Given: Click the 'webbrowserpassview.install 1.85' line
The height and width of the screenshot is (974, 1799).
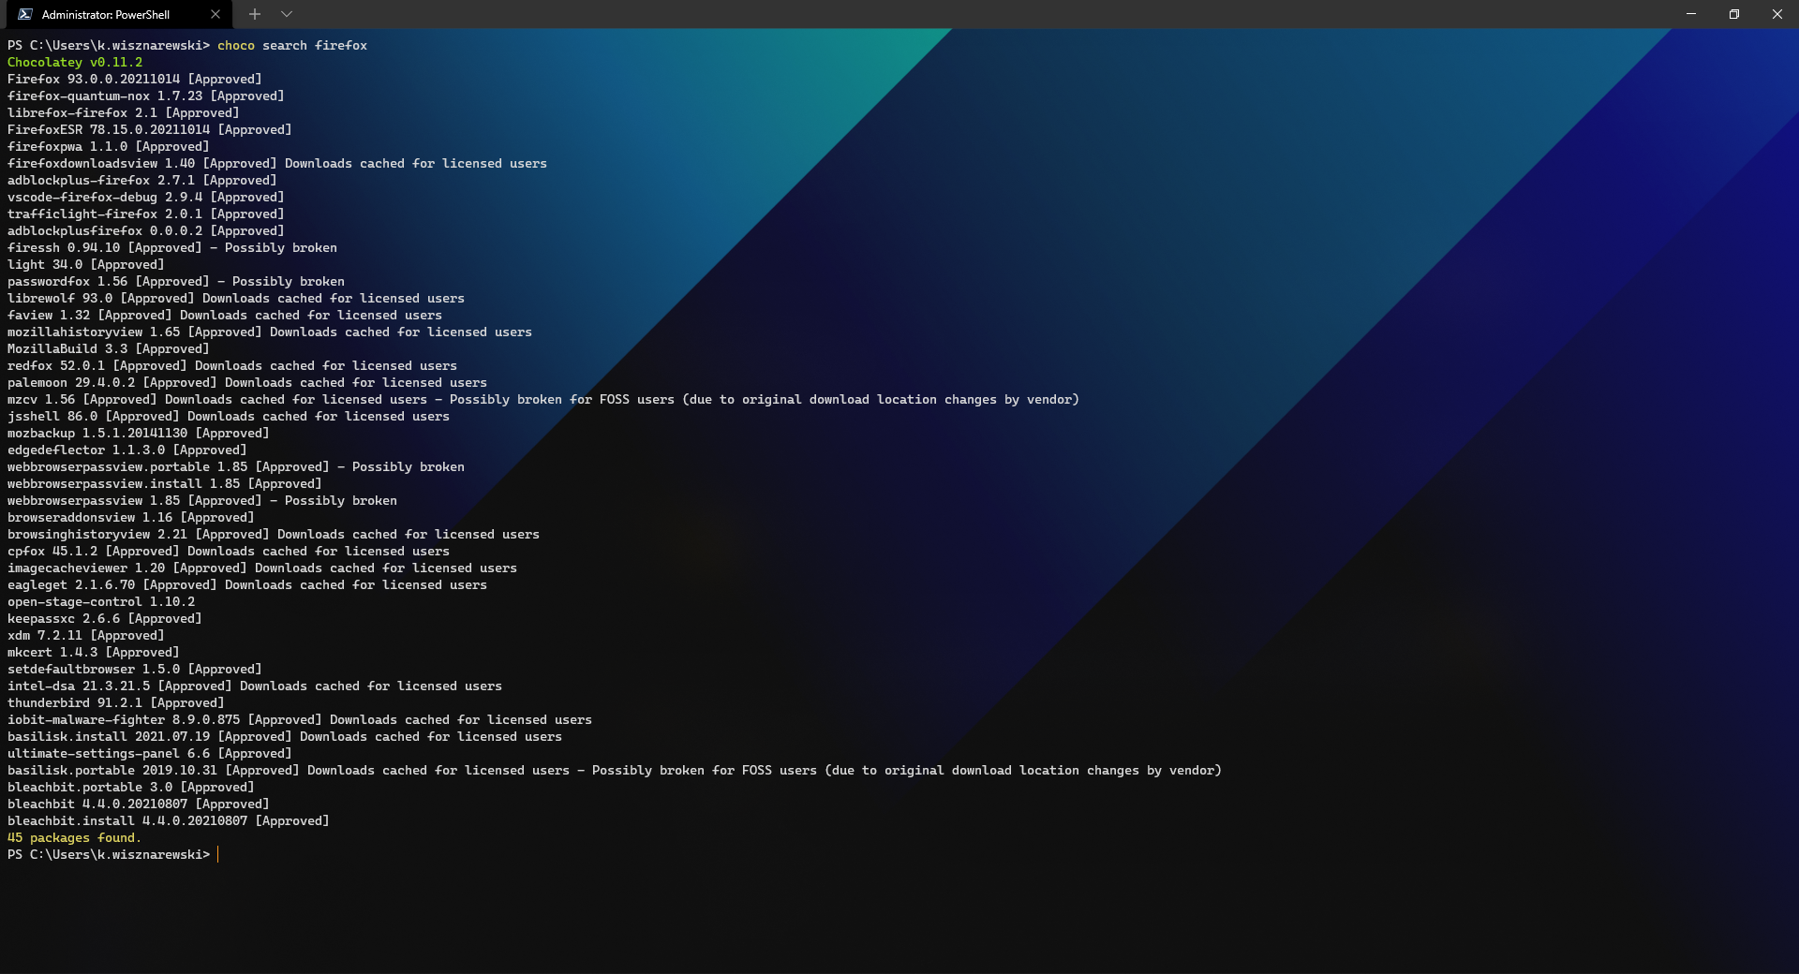Looking at the screenshot, I should 165,483.
